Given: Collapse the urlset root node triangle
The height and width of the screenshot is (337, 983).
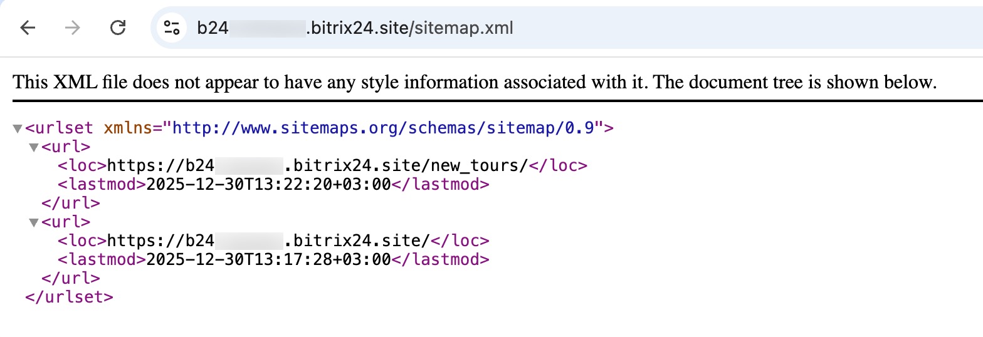Looking at the screenshot, I should tap(18, 129).
